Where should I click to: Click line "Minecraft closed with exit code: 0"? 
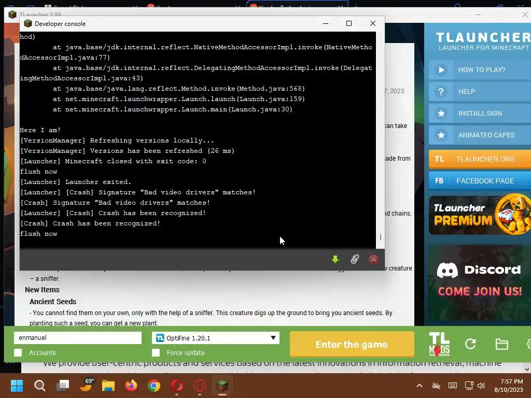pyautogui.click(x=135, y=161)
